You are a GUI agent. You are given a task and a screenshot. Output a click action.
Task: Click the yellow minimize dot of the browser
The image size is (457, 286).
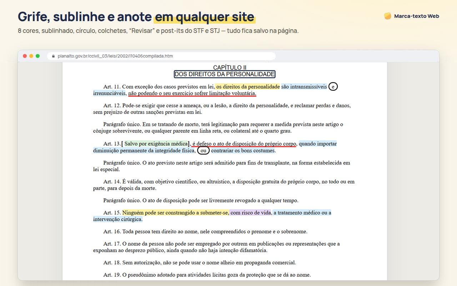click(x=31, y=56)
